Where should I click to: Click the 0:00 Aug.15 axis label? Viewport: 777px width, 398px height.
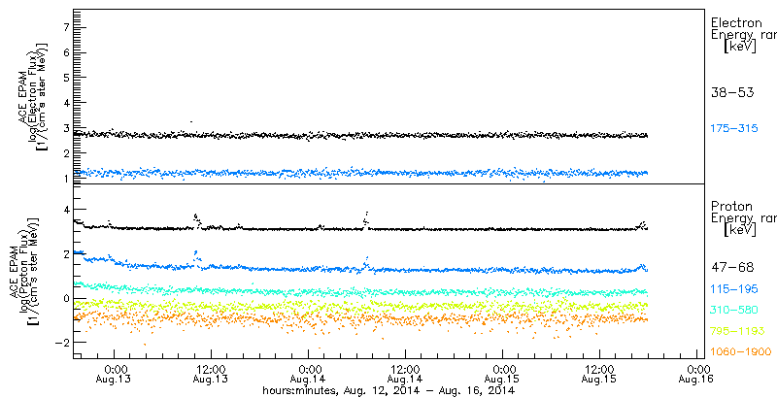(502, 374)
